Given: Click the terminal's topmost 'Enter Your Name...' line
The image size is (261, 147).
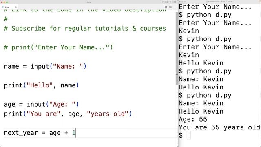Looking at the screenshot, I should point(215,7).
